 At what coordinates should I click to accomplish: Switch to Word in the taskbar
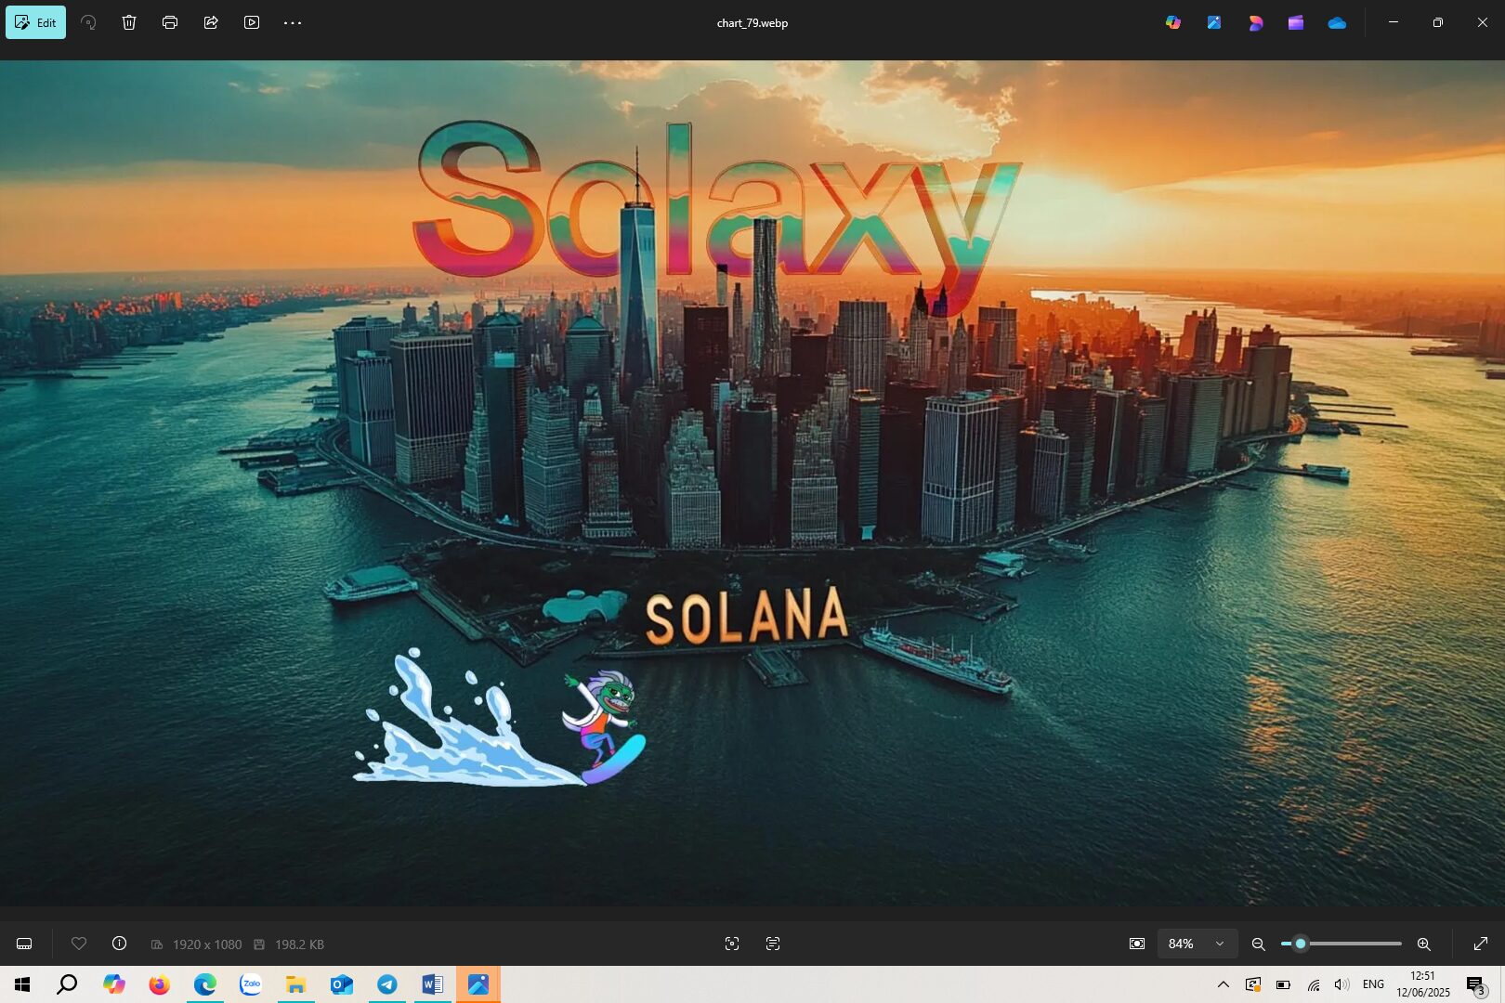tap(433, 984)
